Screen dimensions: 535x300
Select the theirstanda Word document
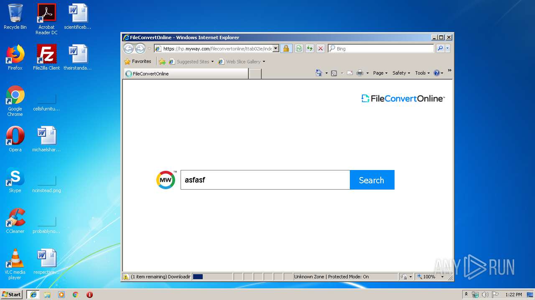pyautogui.click(x=78, y=57)
